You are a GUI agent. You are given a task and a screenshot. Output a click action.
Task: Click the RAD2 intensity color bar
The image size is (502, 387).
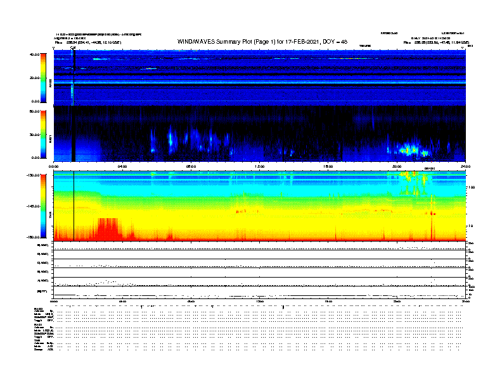tap(43, 78)
